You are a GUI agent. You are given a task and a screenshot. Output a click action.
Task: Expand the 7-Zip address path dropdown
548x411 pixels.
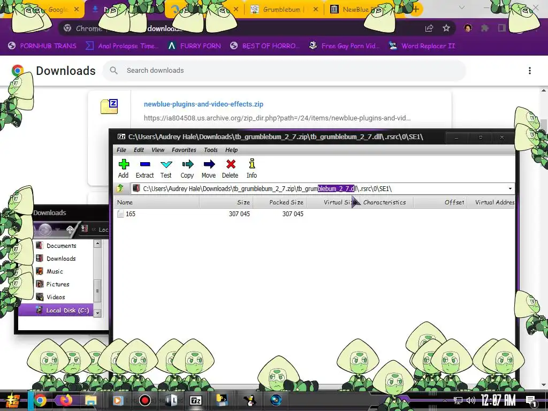pos(510,189)
